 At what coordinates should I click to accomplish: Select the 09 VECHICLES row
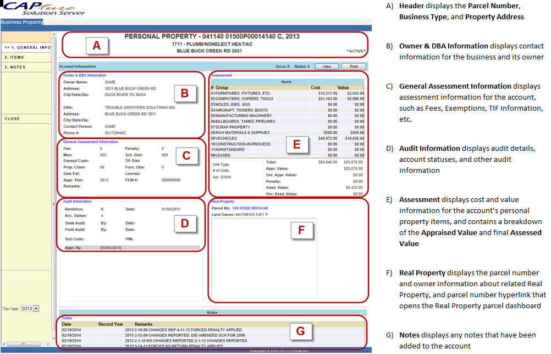[x=287, y=138]
